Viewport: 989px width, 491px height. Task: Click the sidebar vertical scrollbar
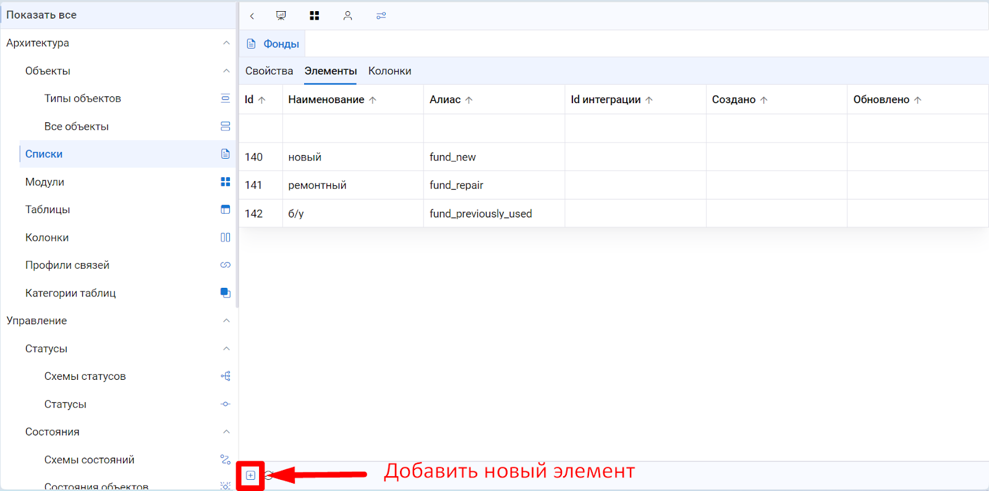point(237,154)
